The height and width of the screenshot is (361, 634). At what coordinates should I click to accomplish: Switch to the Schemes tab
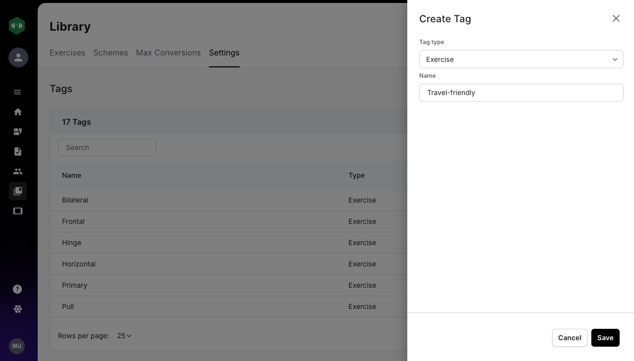click(111, 52)
